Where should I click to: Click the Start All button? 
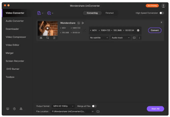[x=155, y=109]
